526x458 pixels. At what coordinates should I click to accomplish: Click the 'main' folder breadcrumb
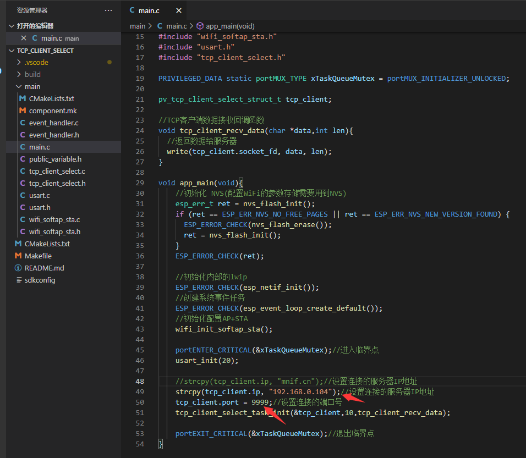(x=138, y=26)
